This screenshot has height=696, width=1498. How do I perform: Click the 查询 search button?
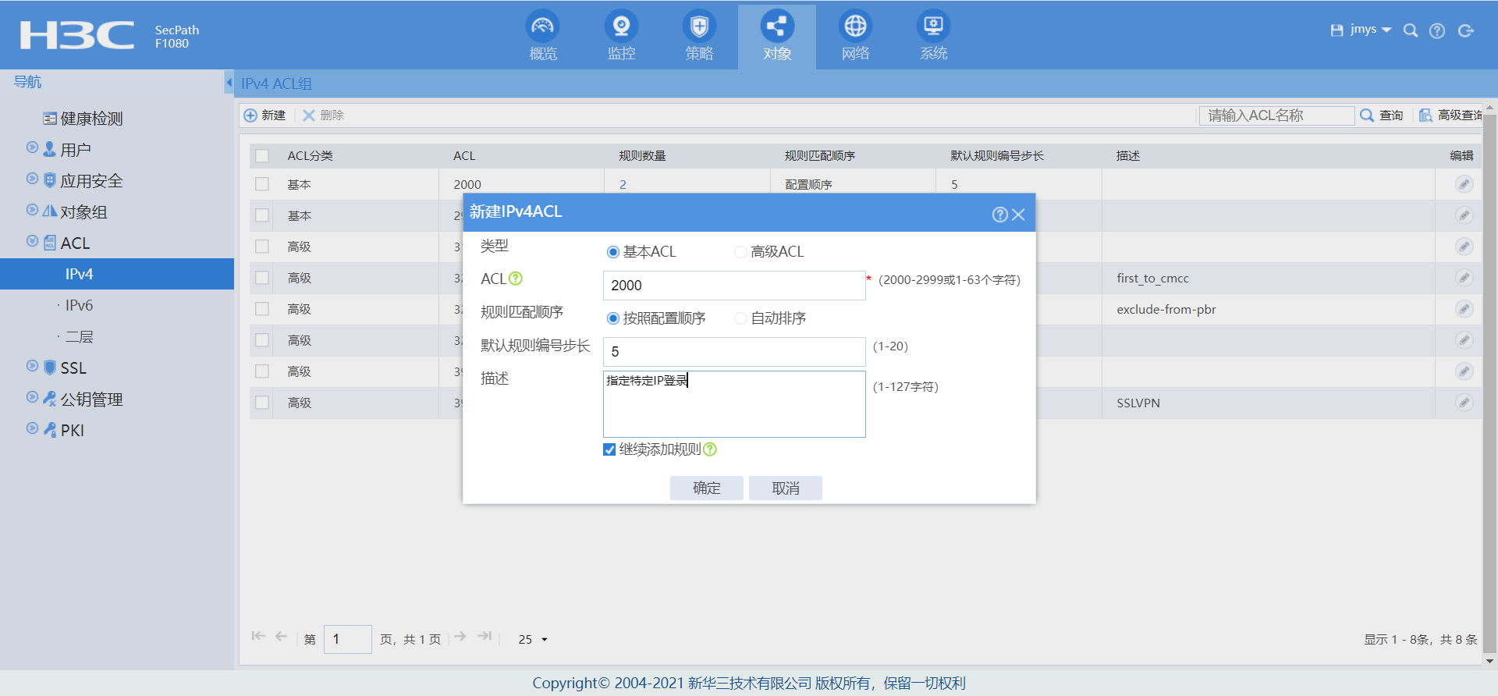pyautogui.click(x=1382, y=115)
